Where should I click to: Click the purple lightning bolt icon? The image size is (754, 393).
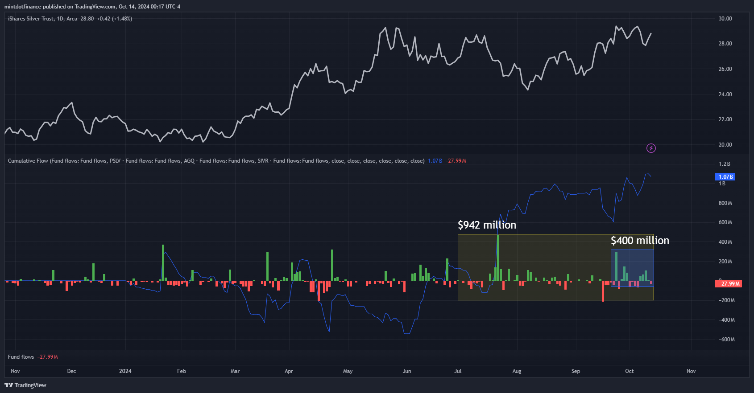click(x=651, y=148)
